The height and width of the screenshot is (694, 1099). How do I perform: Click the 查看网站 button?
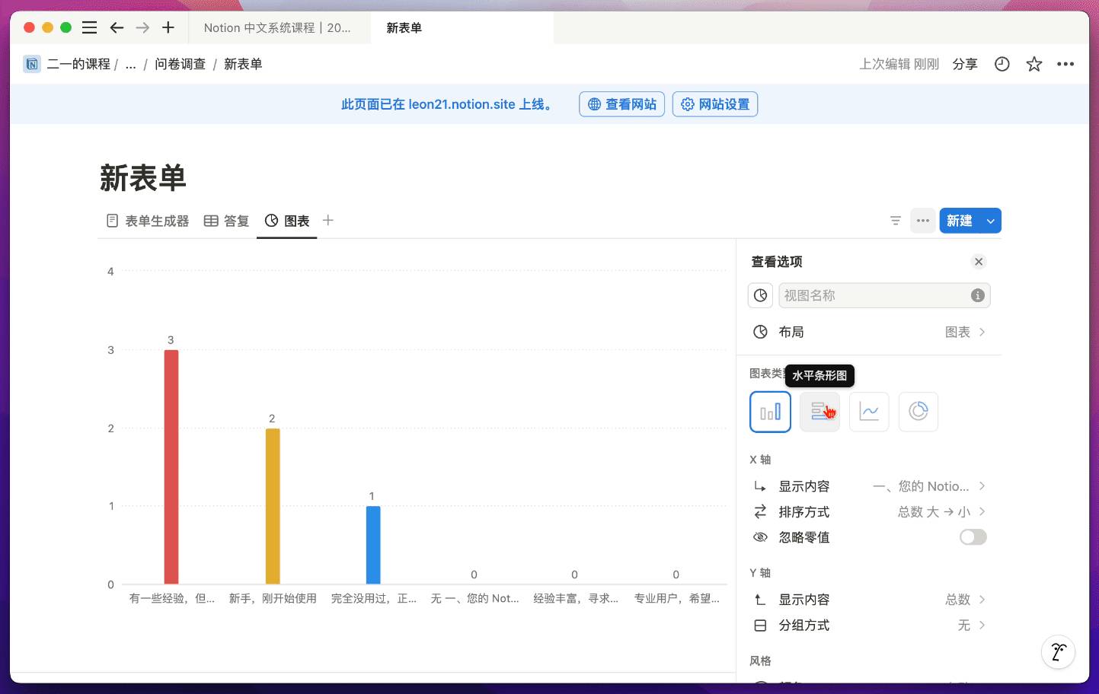click(622, 104)
